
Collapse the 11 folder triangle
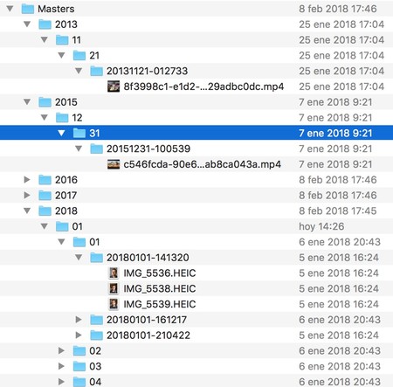[x=45, y=40]
